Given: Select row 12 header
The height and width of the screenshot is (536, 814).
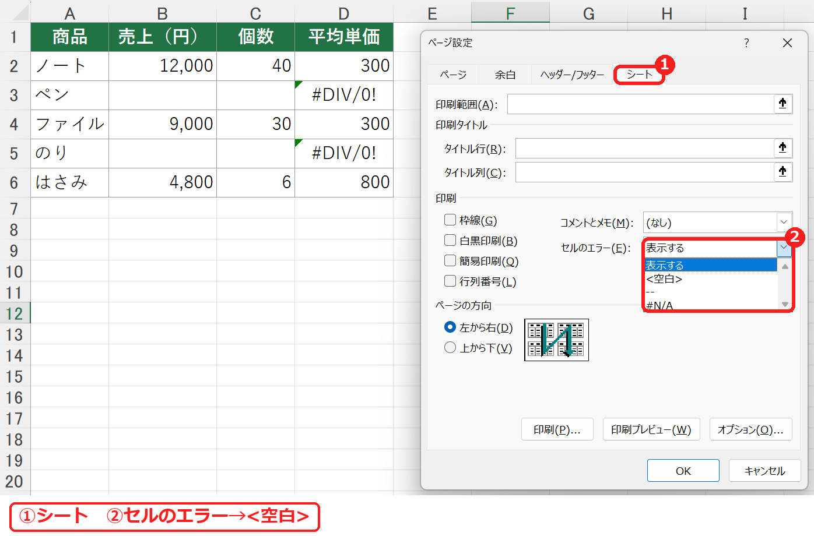Looking at the screenshot, I should point(15,313).
